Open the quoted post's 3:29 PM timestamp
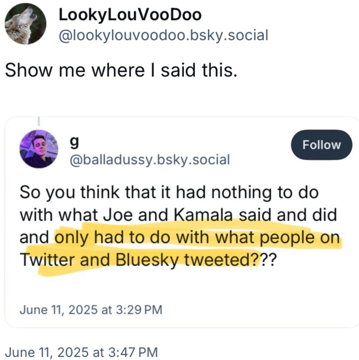 [x=90, y=309]
